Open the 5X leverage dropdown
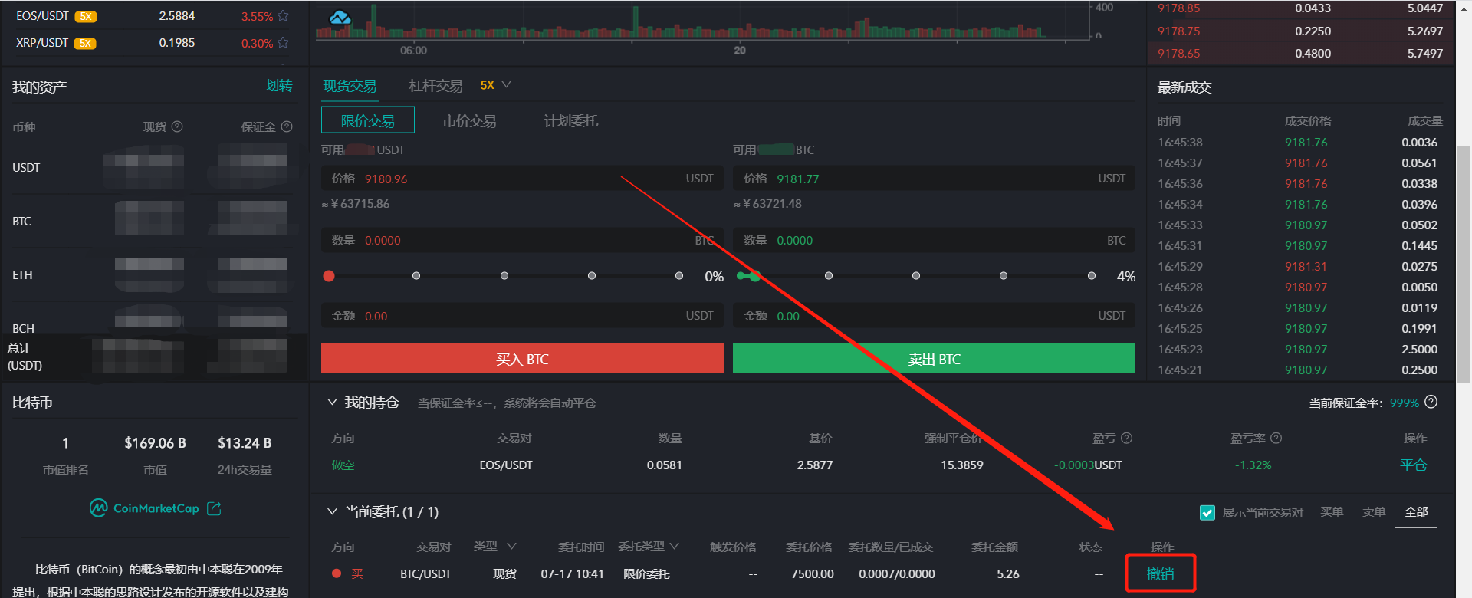 click(x=495, y=85)
